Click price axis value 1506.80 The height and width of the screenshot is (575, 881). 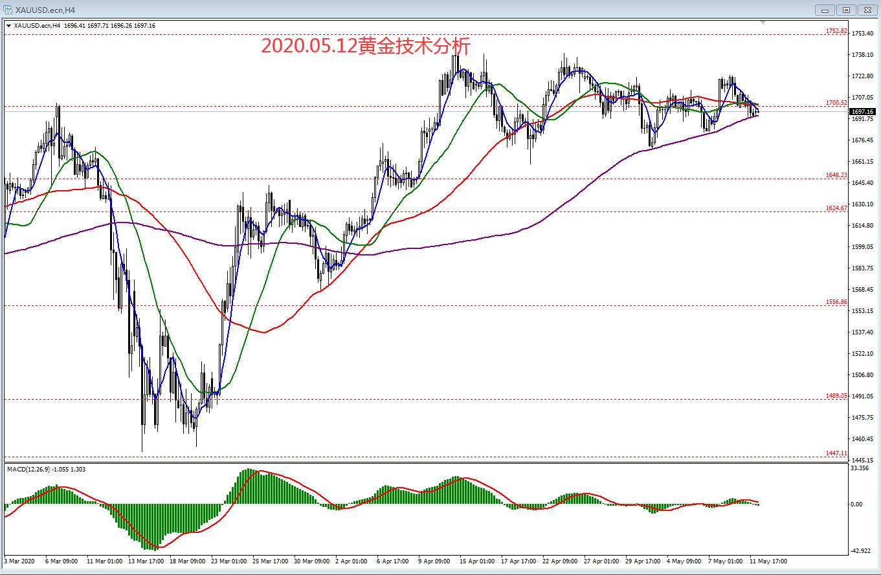tap(863, 375)
